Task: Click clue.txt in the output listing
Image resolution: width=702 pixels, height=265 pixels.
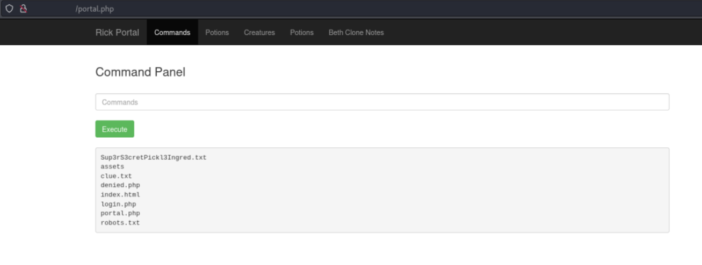Action: coord(116,176)
